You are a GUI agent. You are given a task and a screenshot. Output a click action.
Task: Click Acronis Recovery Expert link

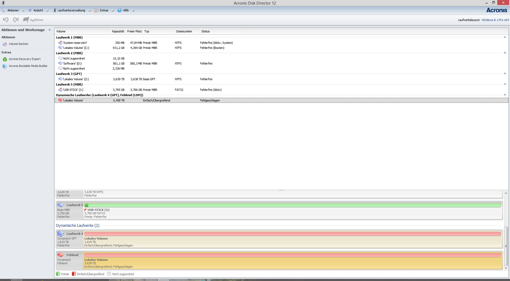pos(25,59)
